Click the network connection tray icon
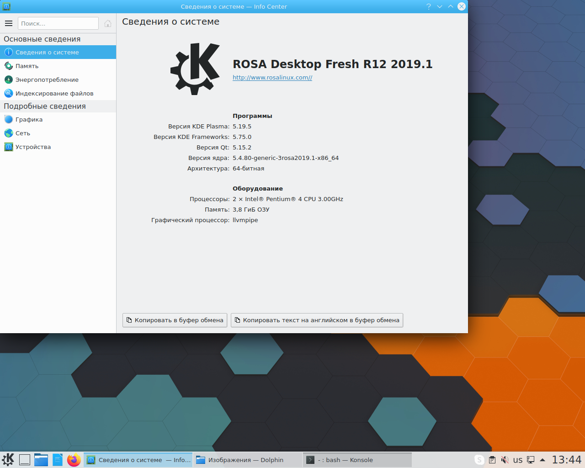The height and width of the screenshot is (468, 585). [x=531, y=460]
